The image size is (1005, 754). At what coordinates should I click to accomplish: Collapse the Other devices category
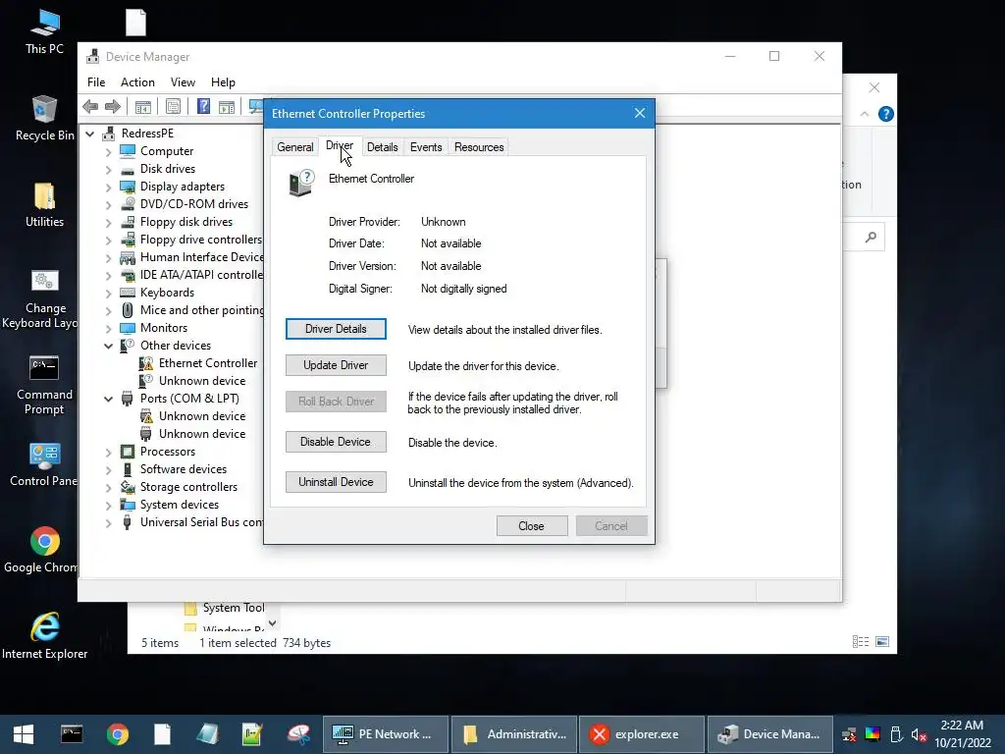pos(108,346)
